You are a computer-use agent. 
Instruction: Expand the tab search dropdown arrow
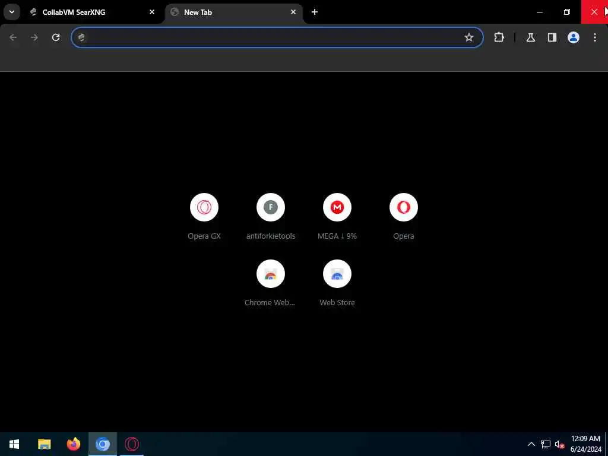12,12
